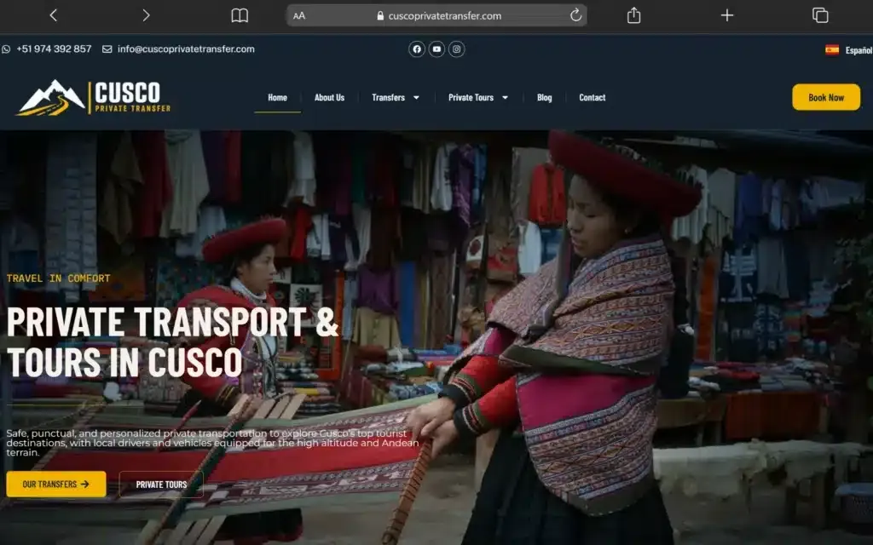
Task: Open the Private Tours menu item
Action: 471,97
